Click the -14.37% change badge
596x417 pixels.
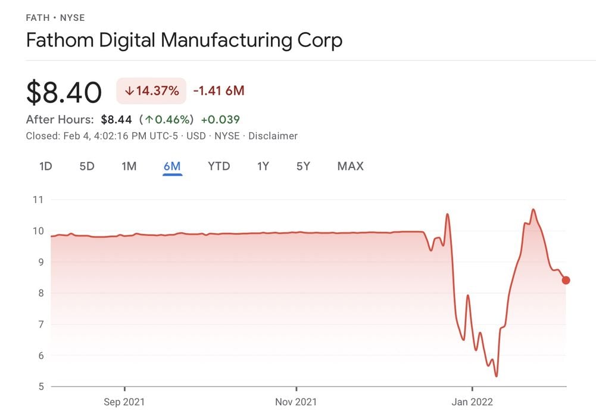[151, 91]
